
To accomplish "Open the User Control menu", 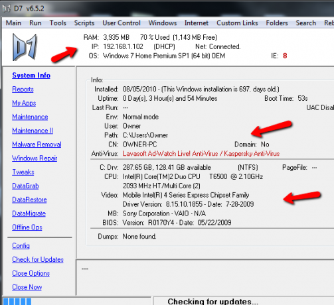I will (122, 23).
